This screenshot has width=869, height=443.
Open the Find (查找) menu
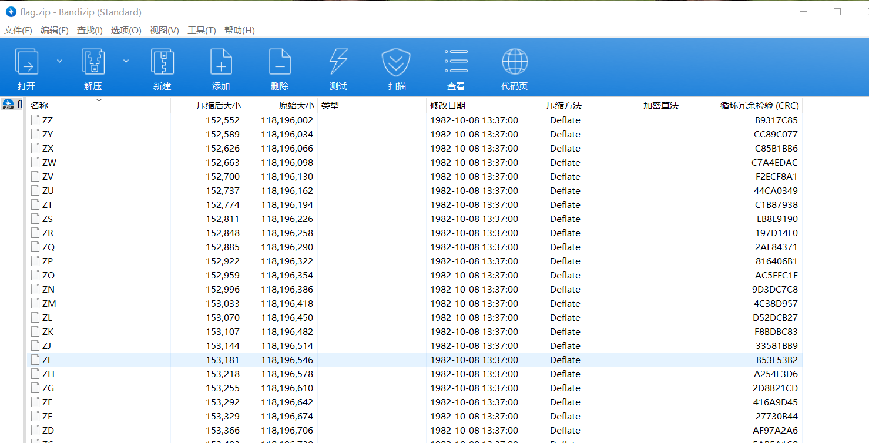(x=90, y=31)
